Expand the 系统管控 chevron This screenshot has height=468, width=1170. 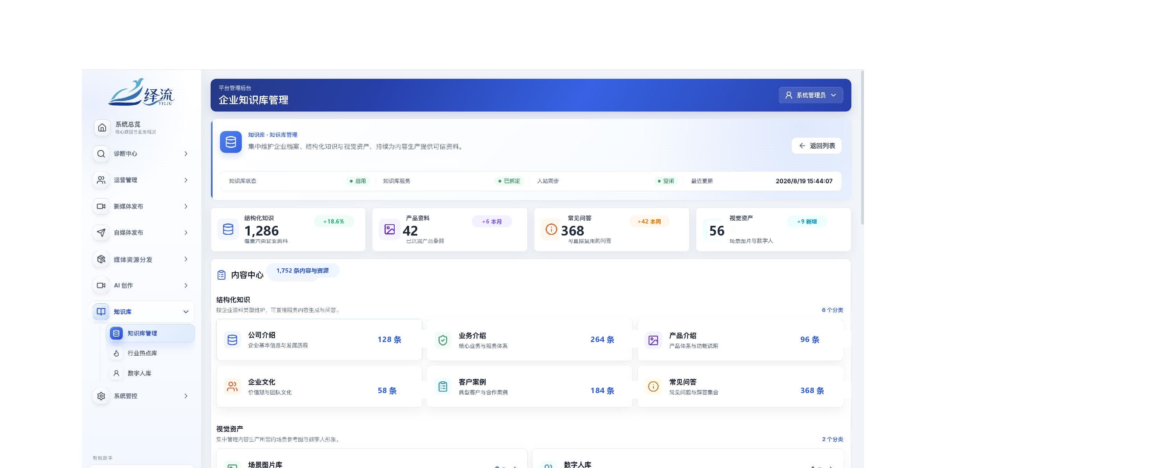coord(186,396)
